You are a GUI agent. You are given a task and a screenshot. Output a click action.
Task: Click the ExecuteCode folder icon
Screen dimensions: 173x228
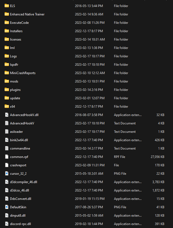(7, 22)
